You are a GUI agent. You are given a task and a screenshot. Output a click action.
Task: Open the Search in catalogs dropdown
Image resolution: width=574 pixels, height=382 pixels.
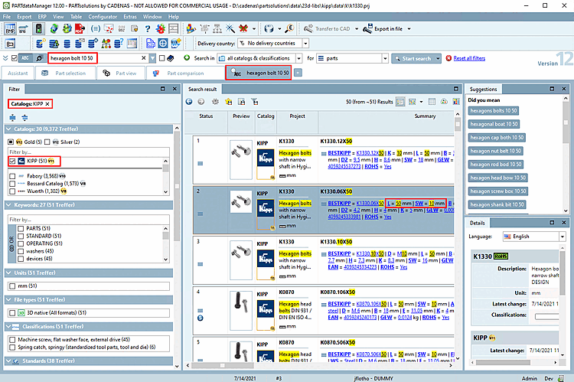click(299, 58)
